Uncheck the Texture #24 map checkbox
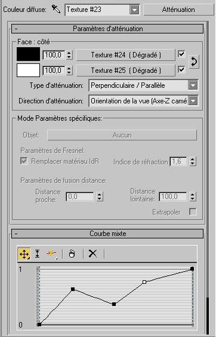 pyautogui.click(x=181, y=54)
